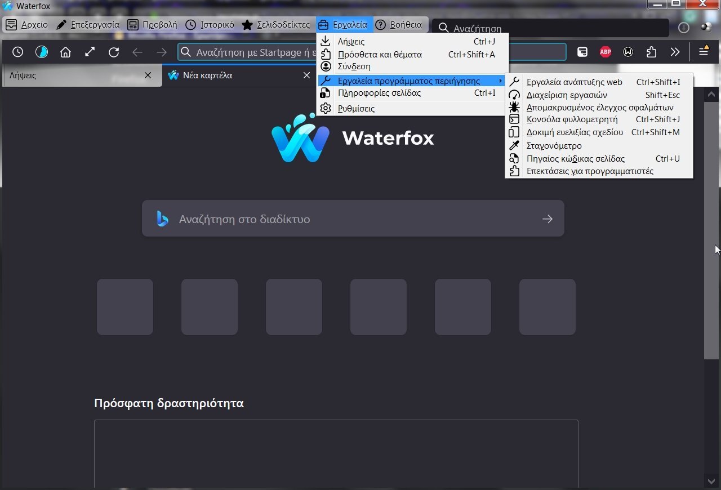Viewport: 721px width, 490px height.
Task: Reload the page with refresh icon
Action: (x=114, y=52)
